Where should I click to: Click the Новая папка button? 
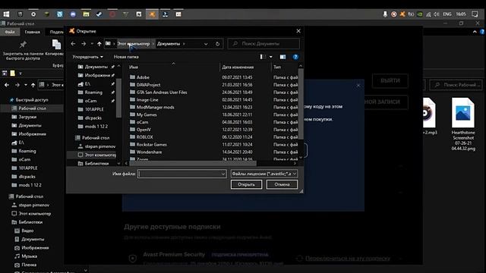[x=126, y=57]
